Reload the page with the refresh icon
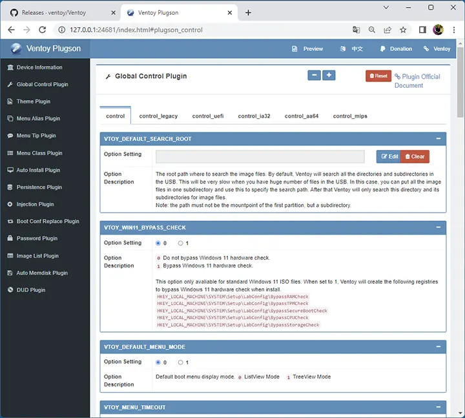Screen dimensions: 465x418 pos(43,30)
